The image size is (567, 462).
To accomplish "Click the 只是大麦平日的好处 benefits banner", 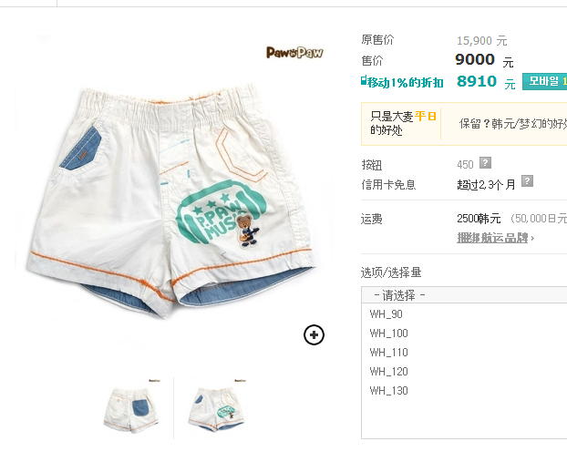I will [403, 123].
